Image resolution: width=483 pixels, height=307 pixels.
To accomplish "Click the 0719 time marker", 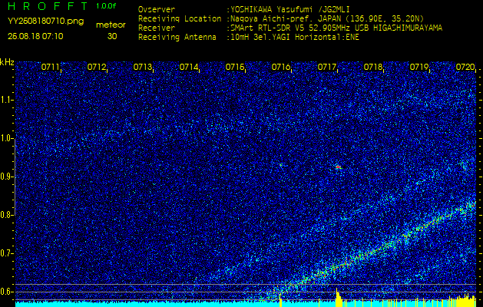I will tap(419, 67).
